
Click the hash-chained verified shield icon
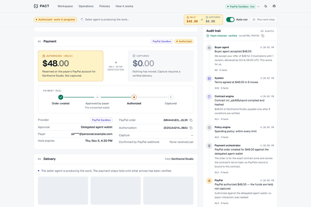[208, 36]
